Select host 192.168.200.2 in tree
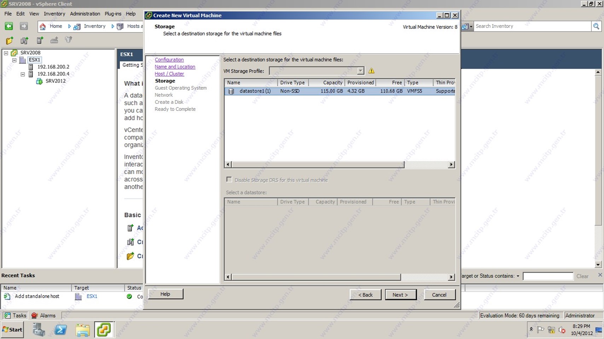 pos(53,67)
